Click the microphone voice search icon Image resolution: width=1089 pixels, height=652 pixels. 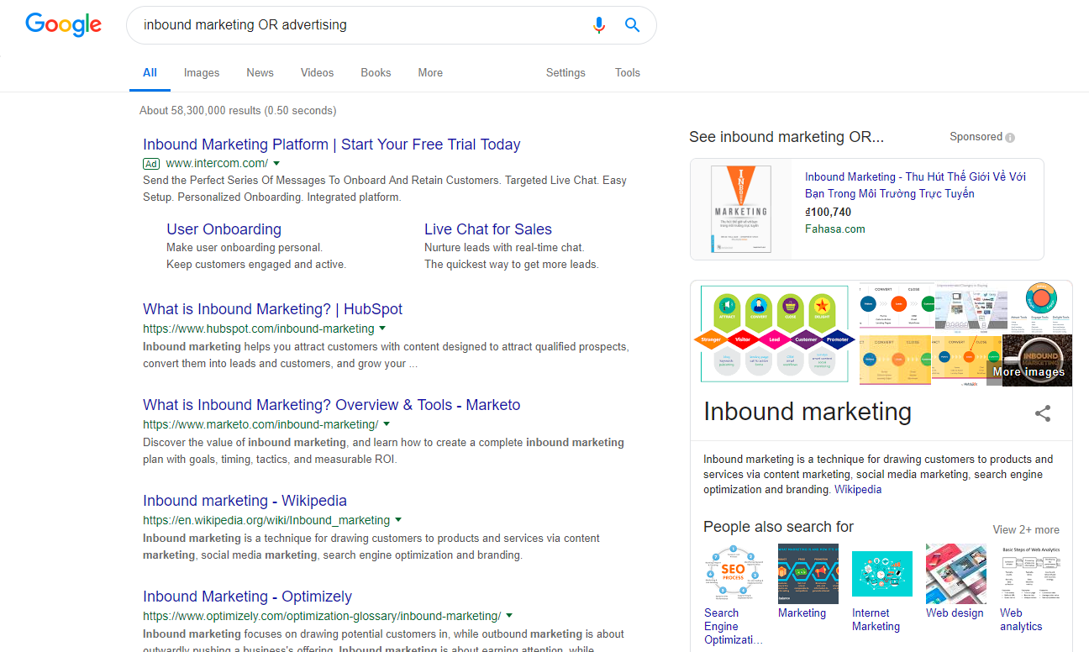[x=598, y=25]
